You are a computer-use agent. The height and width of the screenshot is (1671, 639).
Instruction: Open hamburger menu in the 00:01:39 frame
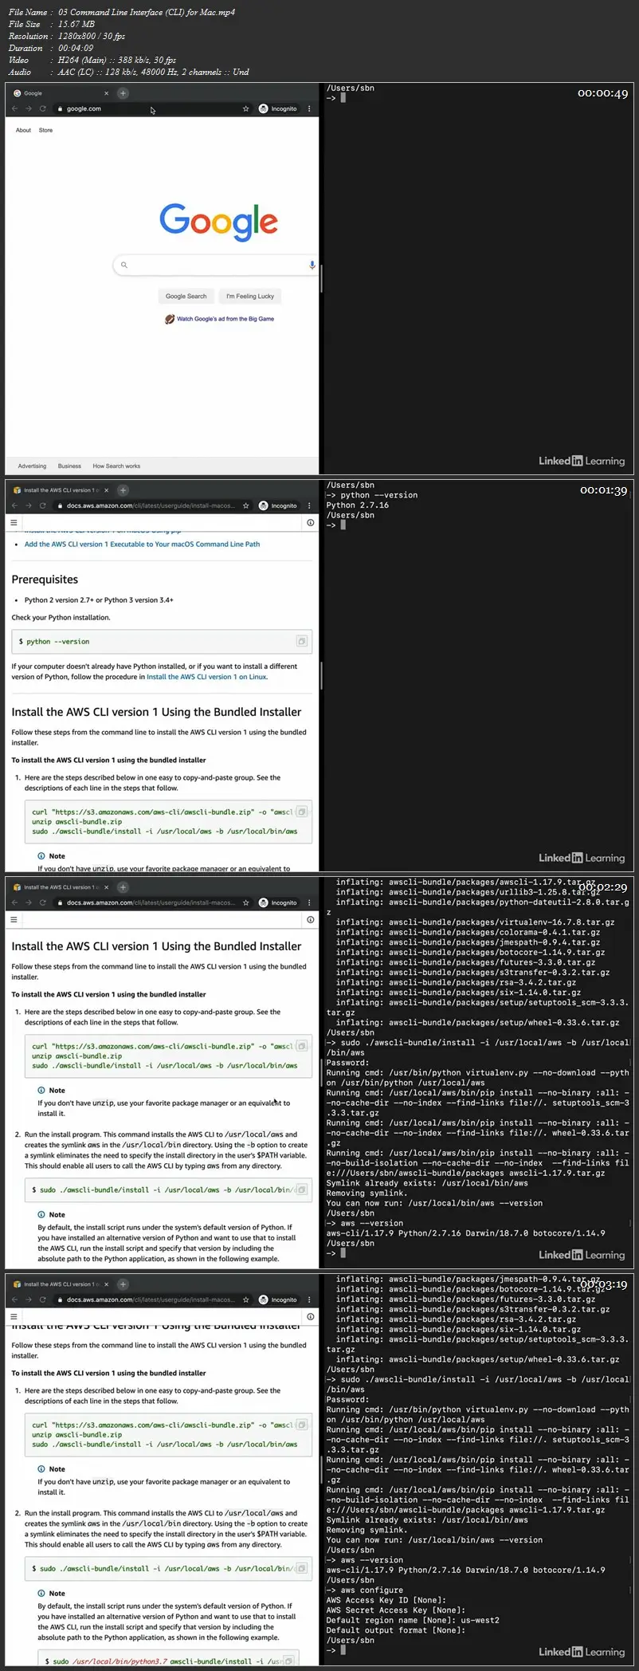tap(14, 523)
